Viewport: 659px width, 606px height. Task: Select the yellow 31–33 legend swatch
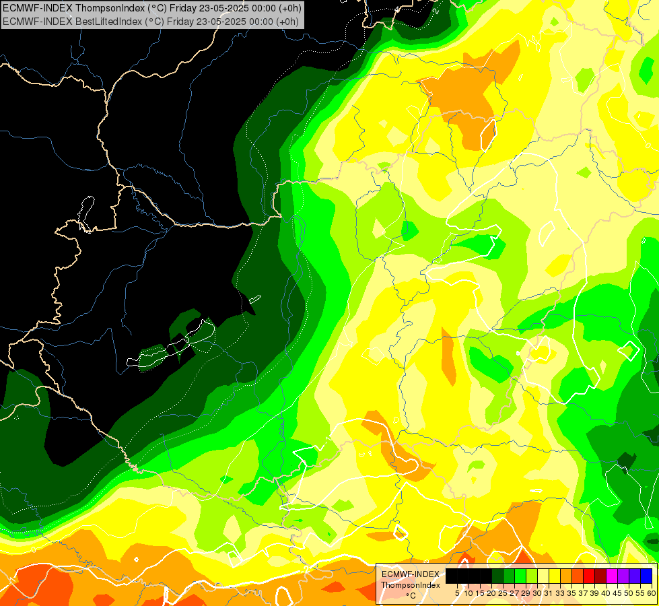tap(555, 576)
